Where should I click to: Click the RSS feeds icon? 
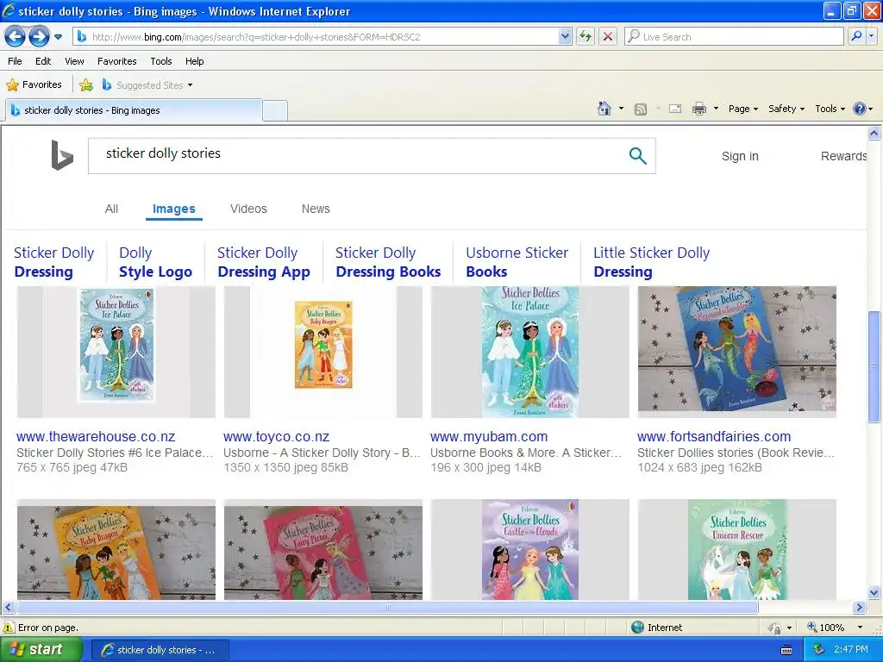pyautogui.click(x=641, y=109)
